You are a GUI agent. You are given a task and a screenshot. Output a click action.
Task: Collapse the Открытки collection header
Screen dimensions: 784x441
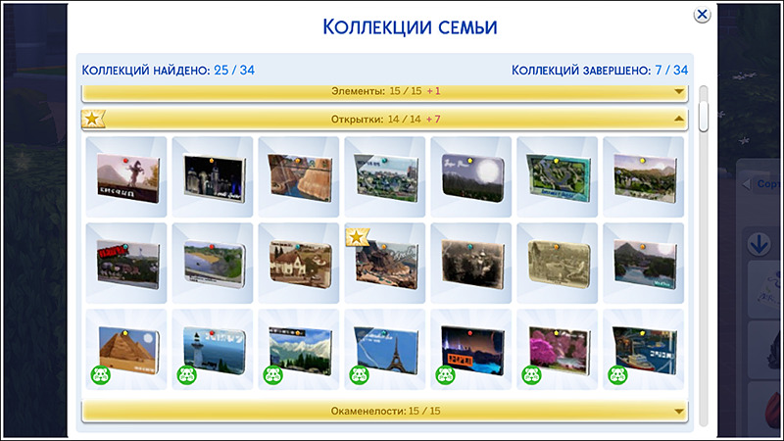point(385,120)
